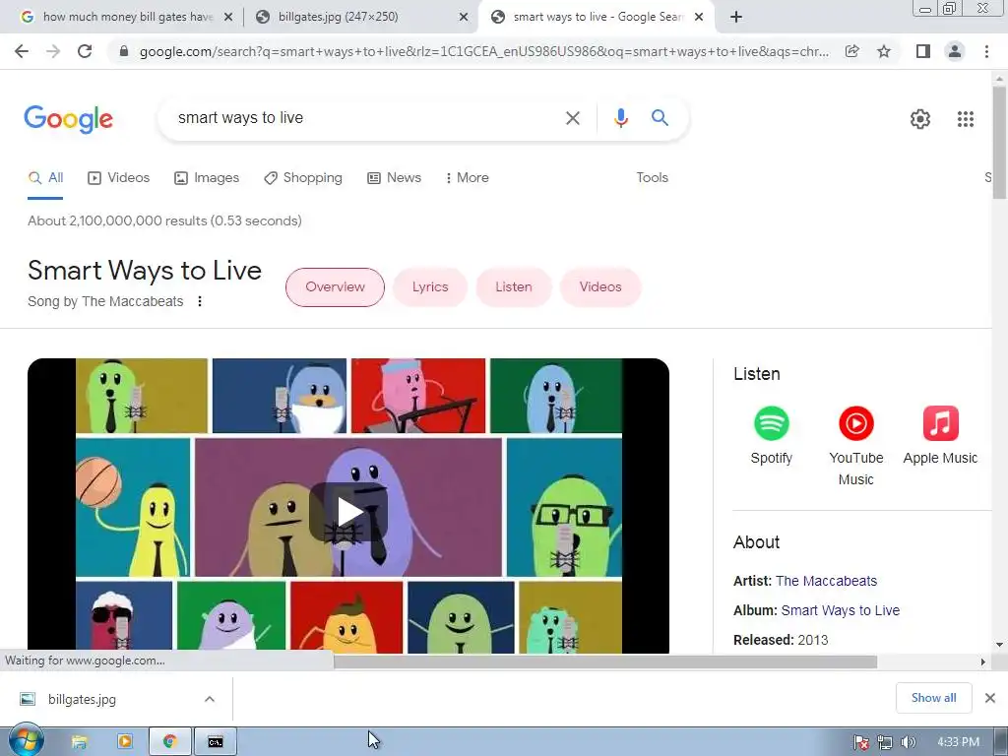1008x756 pixels.
Task: Select the Videos search tab
Action: (119, 178)
